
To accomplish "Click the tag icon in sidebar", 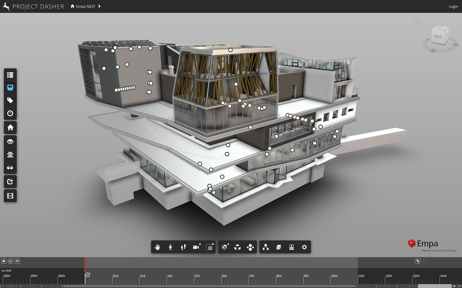I will 10,100.
